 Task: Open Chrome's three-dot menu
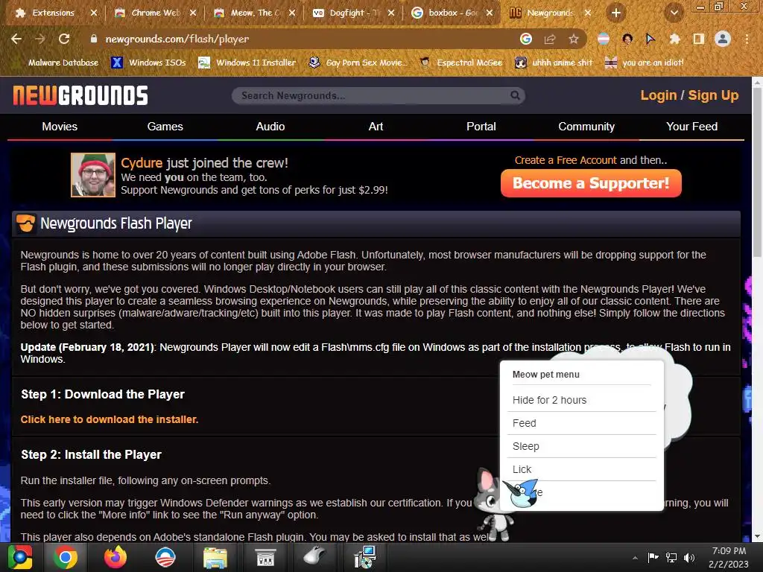pos(747,39)
